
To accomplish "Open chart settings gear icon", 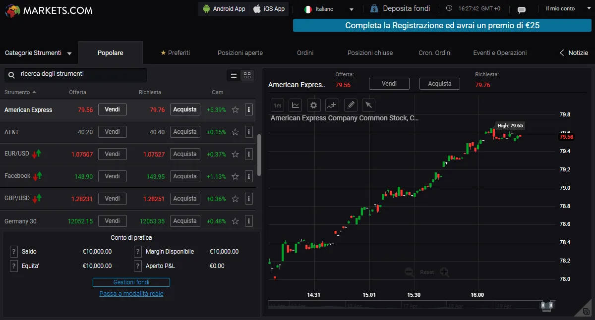I will [x=313, y=105].
